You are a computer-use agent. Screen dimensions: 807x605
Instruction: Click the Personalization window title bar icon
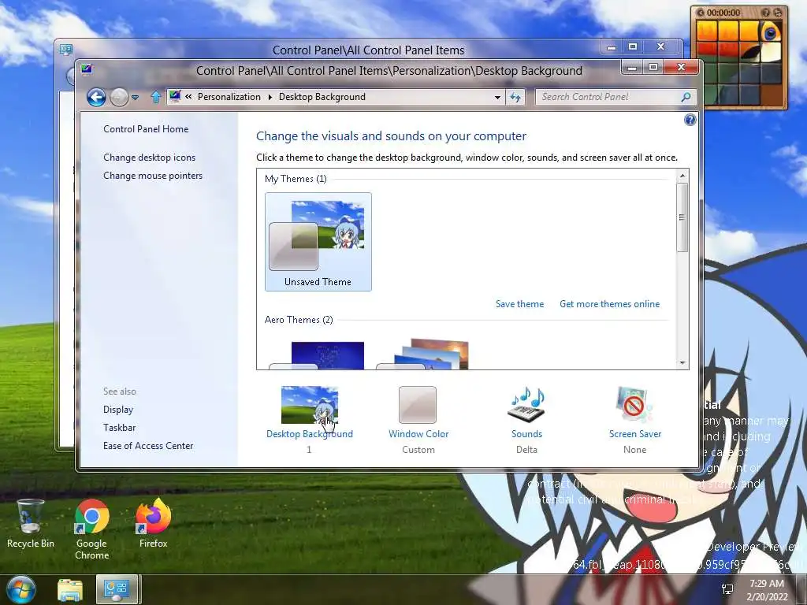click(x=87, y=69)
